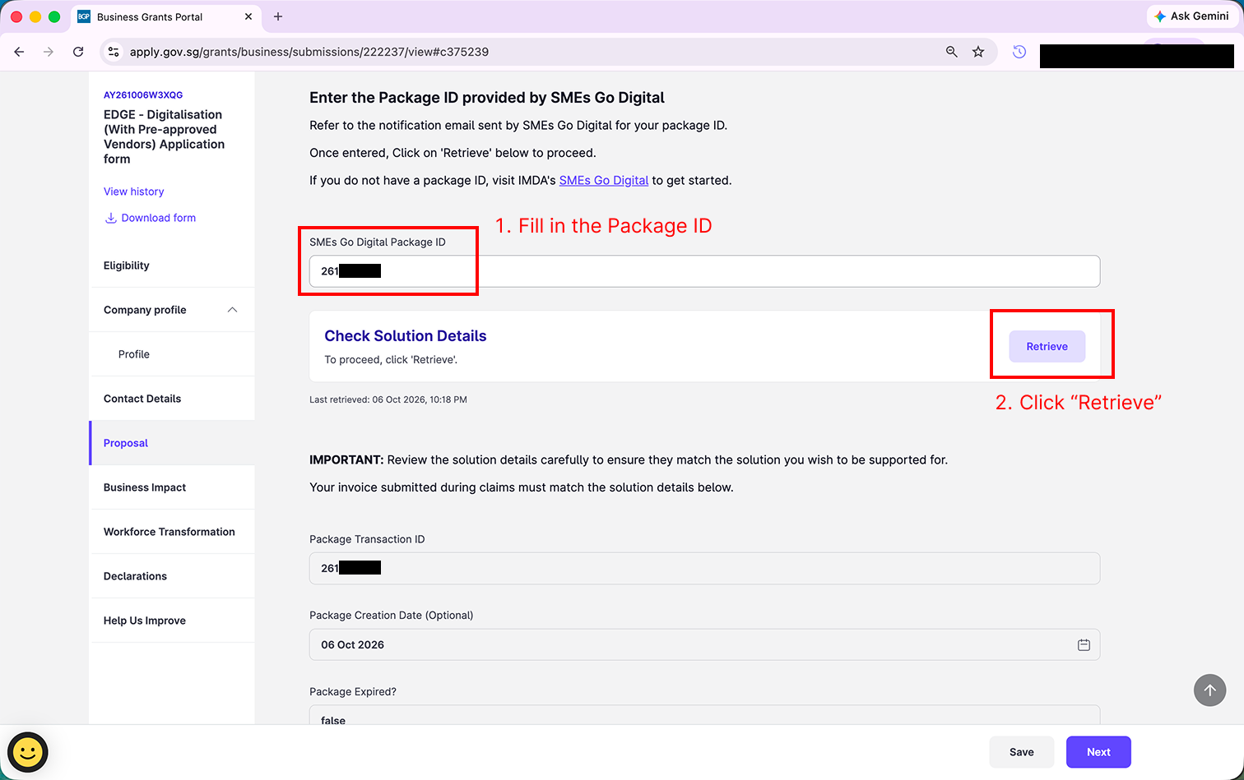The image size is (1244, 780).
Task: Open the Declarations section
Action: 172,576
